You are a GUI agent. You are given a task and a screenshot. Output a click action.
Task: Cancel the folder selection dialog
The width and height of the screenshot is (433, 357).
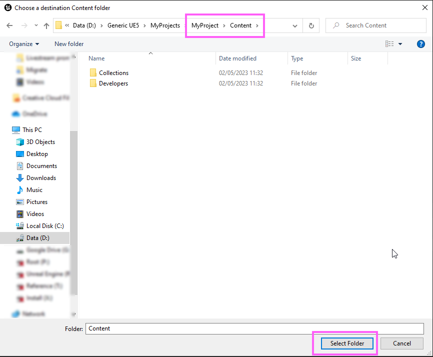402,343
